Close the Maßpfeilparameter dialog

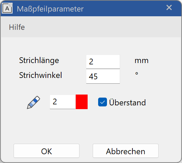[x=169, y=8]
